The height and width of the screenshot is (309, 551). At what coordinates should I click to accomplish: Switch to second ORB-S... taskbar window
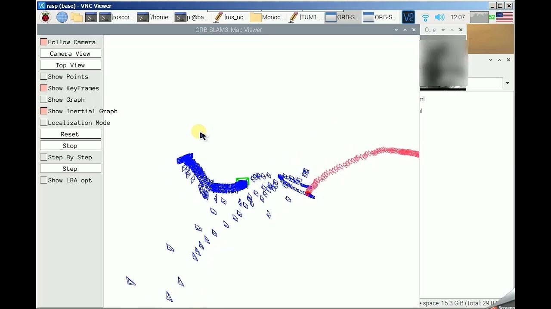pos(380,17)
